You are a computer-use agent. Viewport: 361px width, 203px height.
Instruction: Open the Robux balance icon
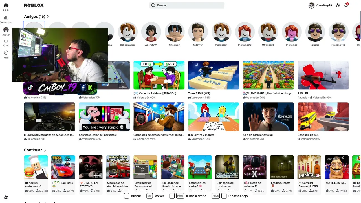(x=338, y=5)
